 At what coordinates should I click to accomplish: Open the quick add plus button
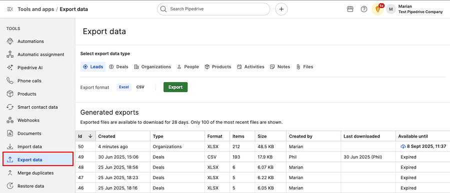pyautogui.click(x=281, y=9)
